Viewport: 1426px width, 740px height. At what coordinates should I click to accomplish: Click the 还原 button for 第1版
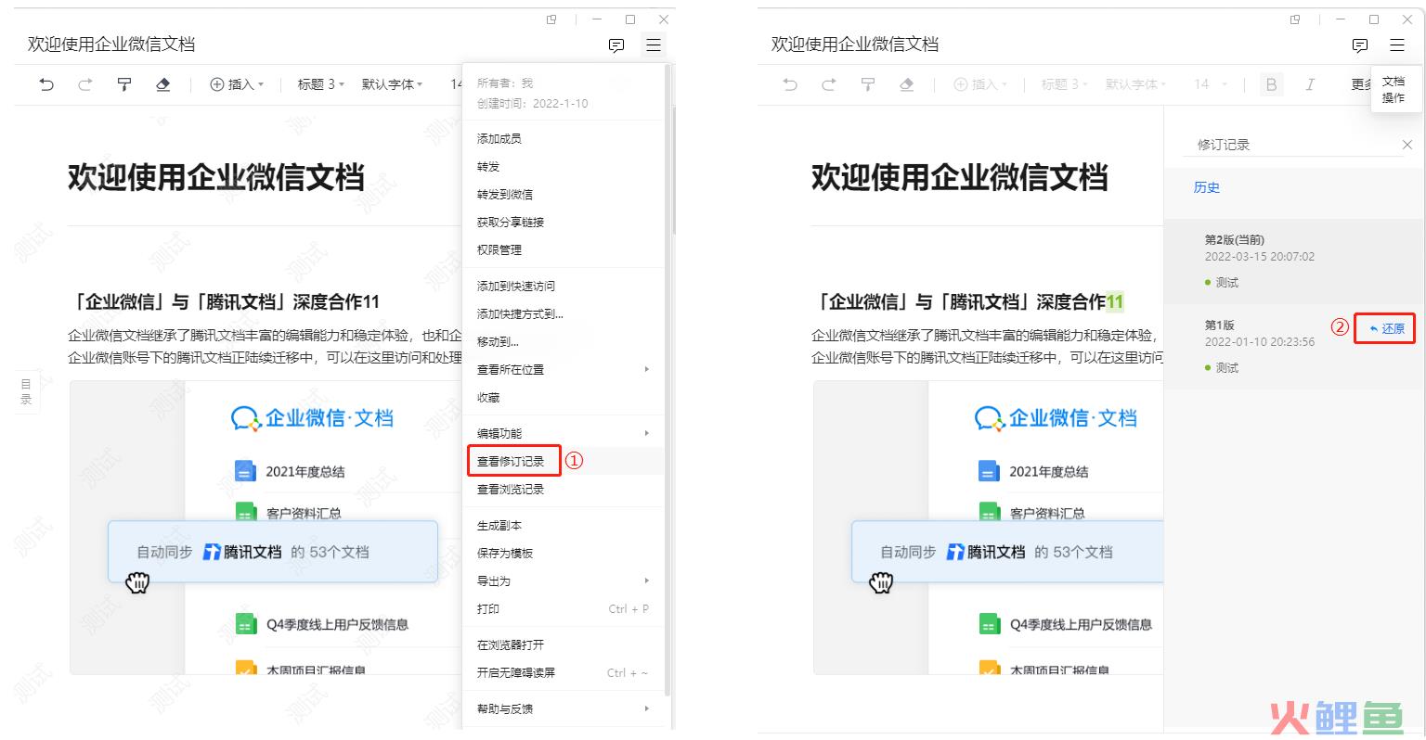click(x=1386, y=328)
